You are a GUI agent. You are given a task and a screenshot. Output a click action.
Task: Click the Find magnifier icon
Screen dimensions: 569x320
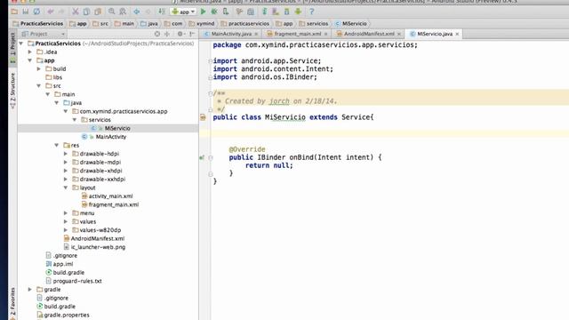[x=112, y=12]
